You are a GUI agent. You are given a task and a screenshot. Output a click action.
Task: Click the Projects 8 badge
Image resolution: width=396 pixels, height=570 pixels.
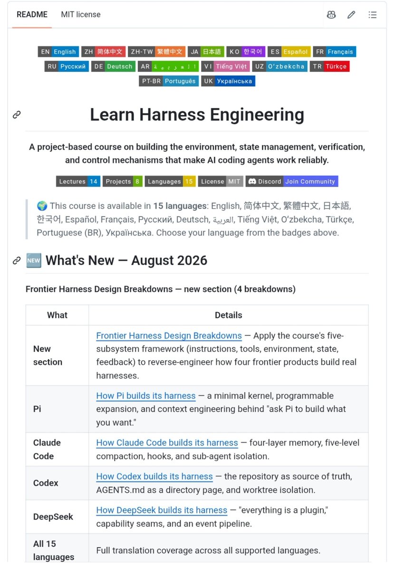tap(123, 181)
